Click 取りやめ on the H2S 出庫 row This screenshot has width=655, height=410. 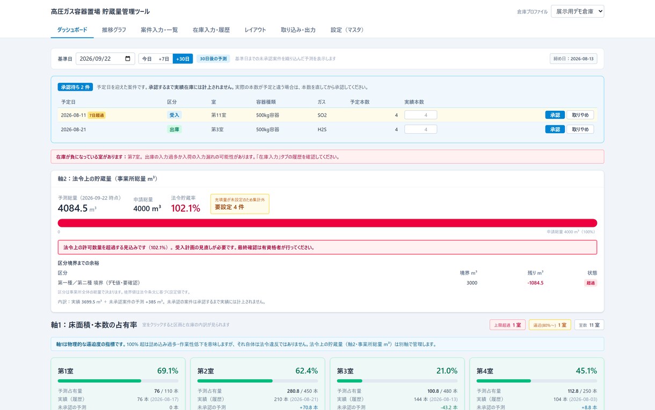point(580,130)
